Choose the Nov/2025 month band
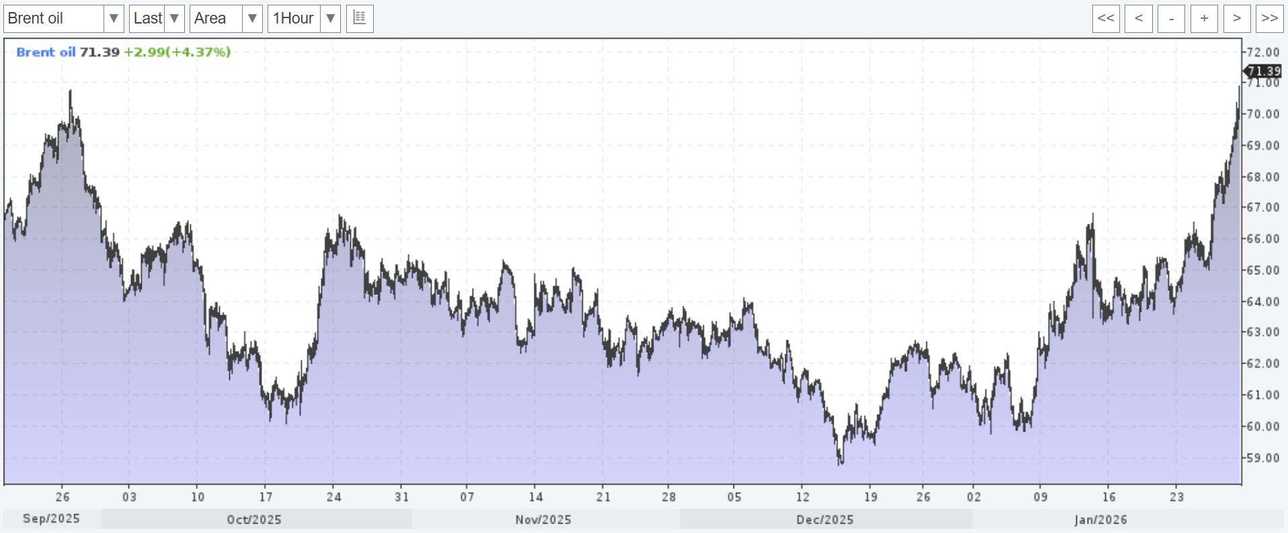Viewport: 1288px width, 533px height. point(544,519)
